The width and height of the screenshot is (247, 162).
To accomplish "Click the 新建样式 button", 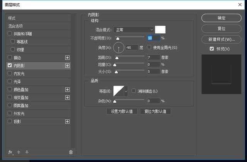I will pos(221,40).
